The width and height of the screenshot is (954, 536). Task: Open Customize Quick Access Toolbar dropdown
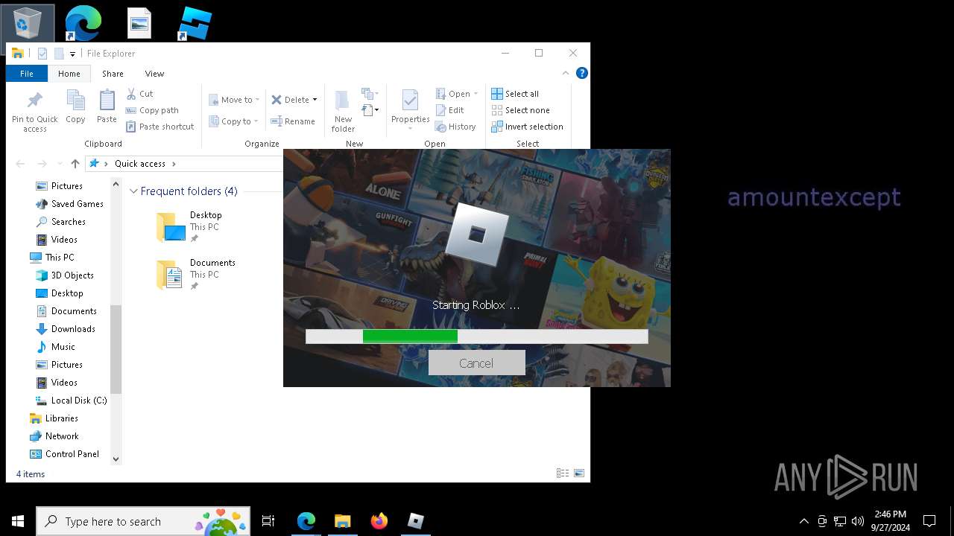click(72, 54)
